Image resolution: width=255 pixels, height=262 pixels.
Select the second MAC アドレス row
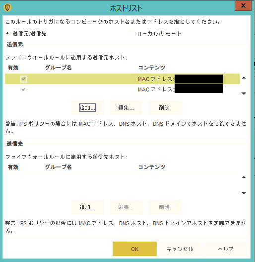coord(122,89)
